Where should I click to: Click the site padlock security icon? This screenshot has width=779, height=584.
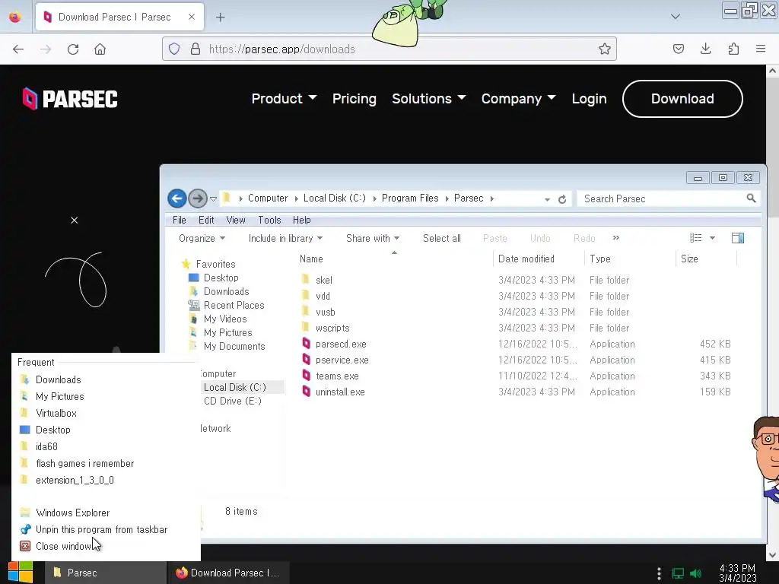coord(196,49)
